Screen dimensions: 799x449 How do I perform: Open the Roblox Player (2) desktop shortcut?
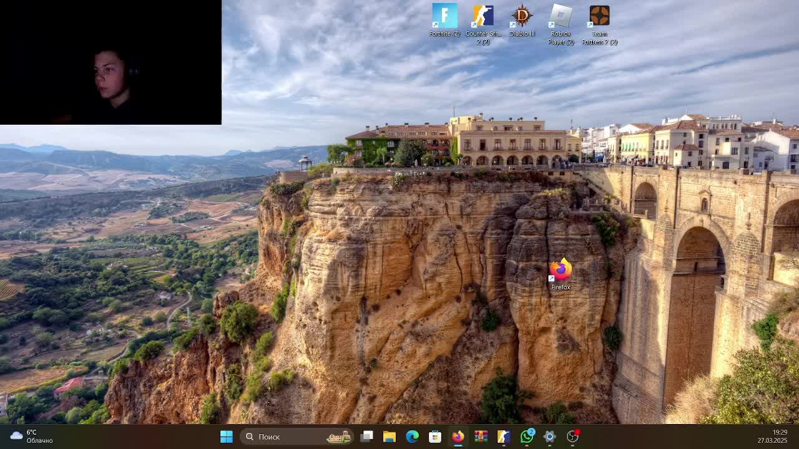(x=561, y=24)
